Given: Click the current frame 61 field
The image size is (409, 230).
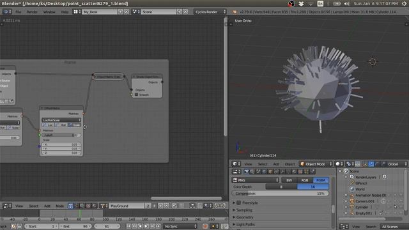Looking at the screenshot, I should [107, 226].
